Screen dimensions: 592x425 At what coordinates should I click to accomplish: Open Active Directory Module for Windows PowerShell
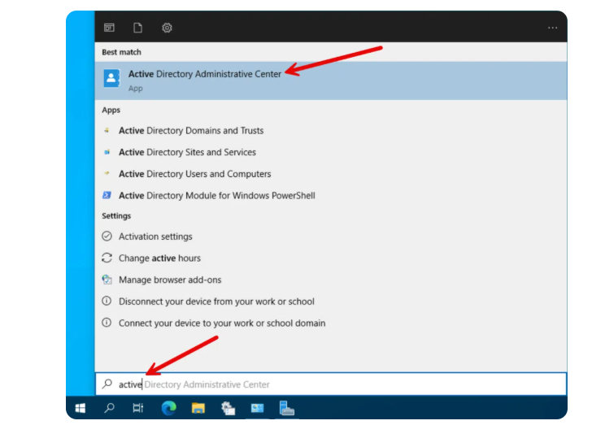click(216, 196)
